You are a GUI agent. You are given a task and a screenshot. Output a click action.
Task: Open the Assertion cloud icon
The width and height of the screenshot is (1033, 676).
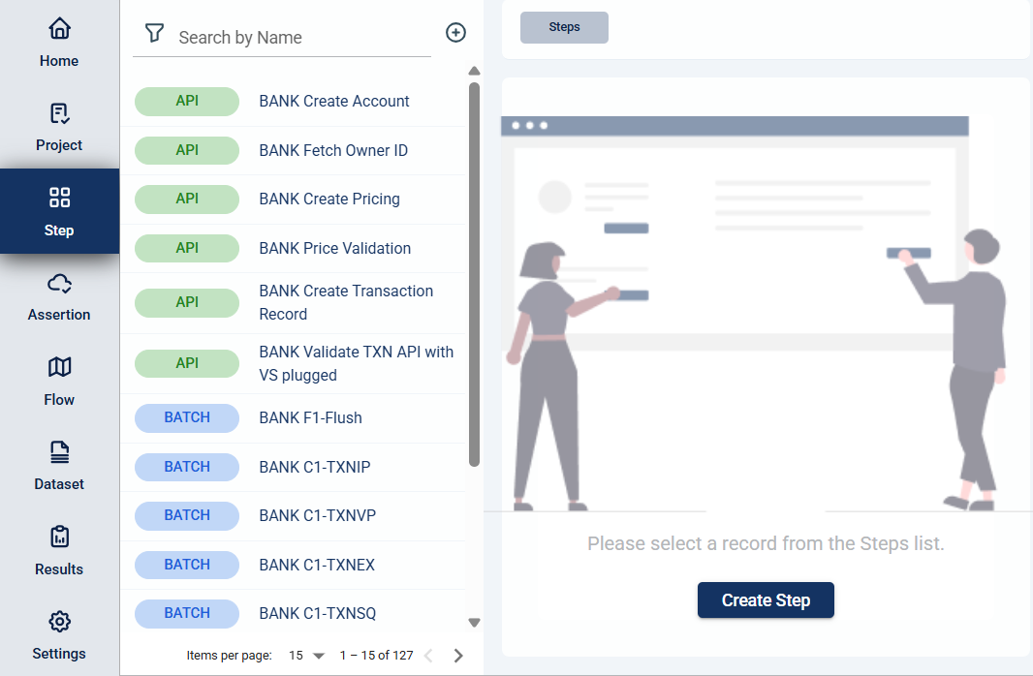pos(59,284)
